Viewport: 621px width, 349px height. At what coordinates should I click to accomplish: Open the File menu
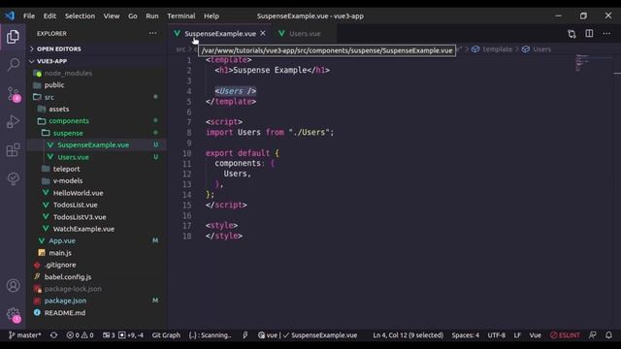click(29, 16)
